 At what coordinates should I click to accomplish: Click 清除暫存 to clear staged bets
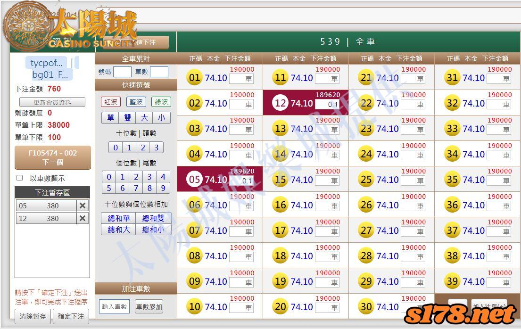pos(33,316)
